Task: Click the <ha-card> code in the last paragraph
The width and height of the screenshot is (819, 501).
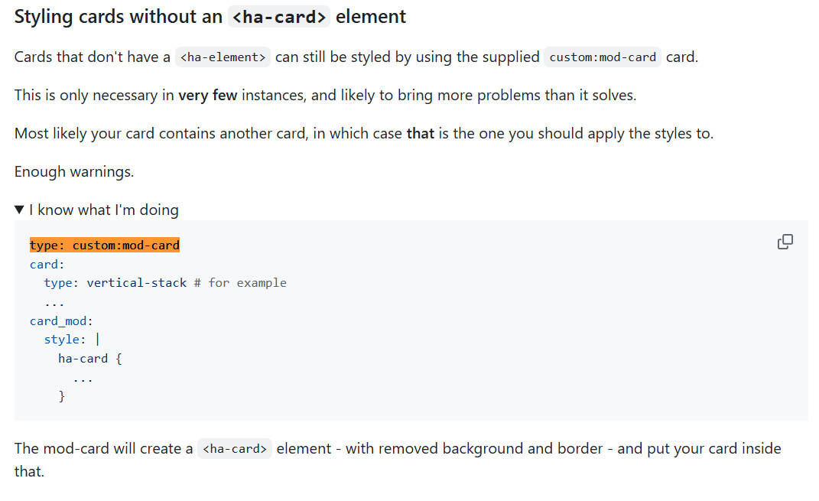Action: pos(234,449)
